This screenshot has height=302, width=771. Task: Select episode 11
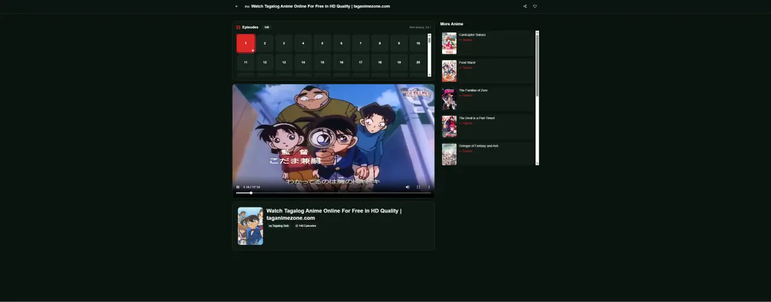pyautogui.click(x=246, y=63)
